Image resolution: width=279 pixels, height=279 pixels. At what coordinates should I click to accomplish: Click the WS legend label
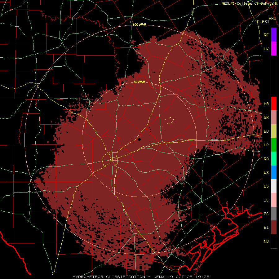point(266,173)
